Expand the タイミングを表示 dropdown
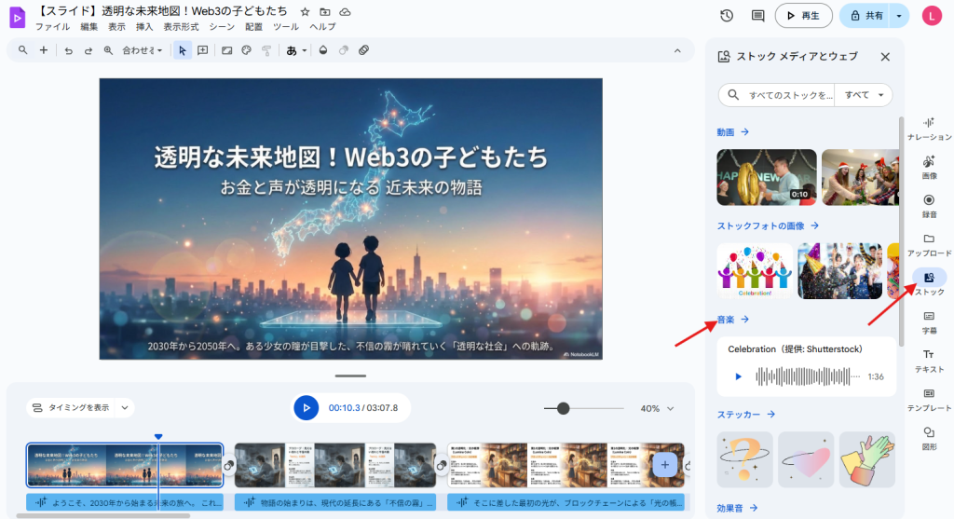Screen dimensions: 954x519 click(x=80, y=407)
